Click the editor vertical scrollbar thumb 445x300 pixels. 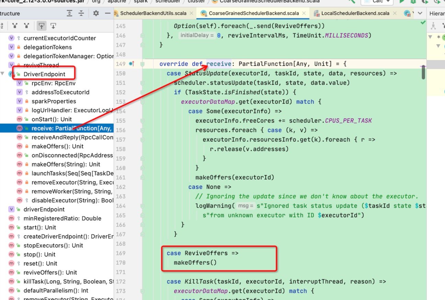(424, 72)
